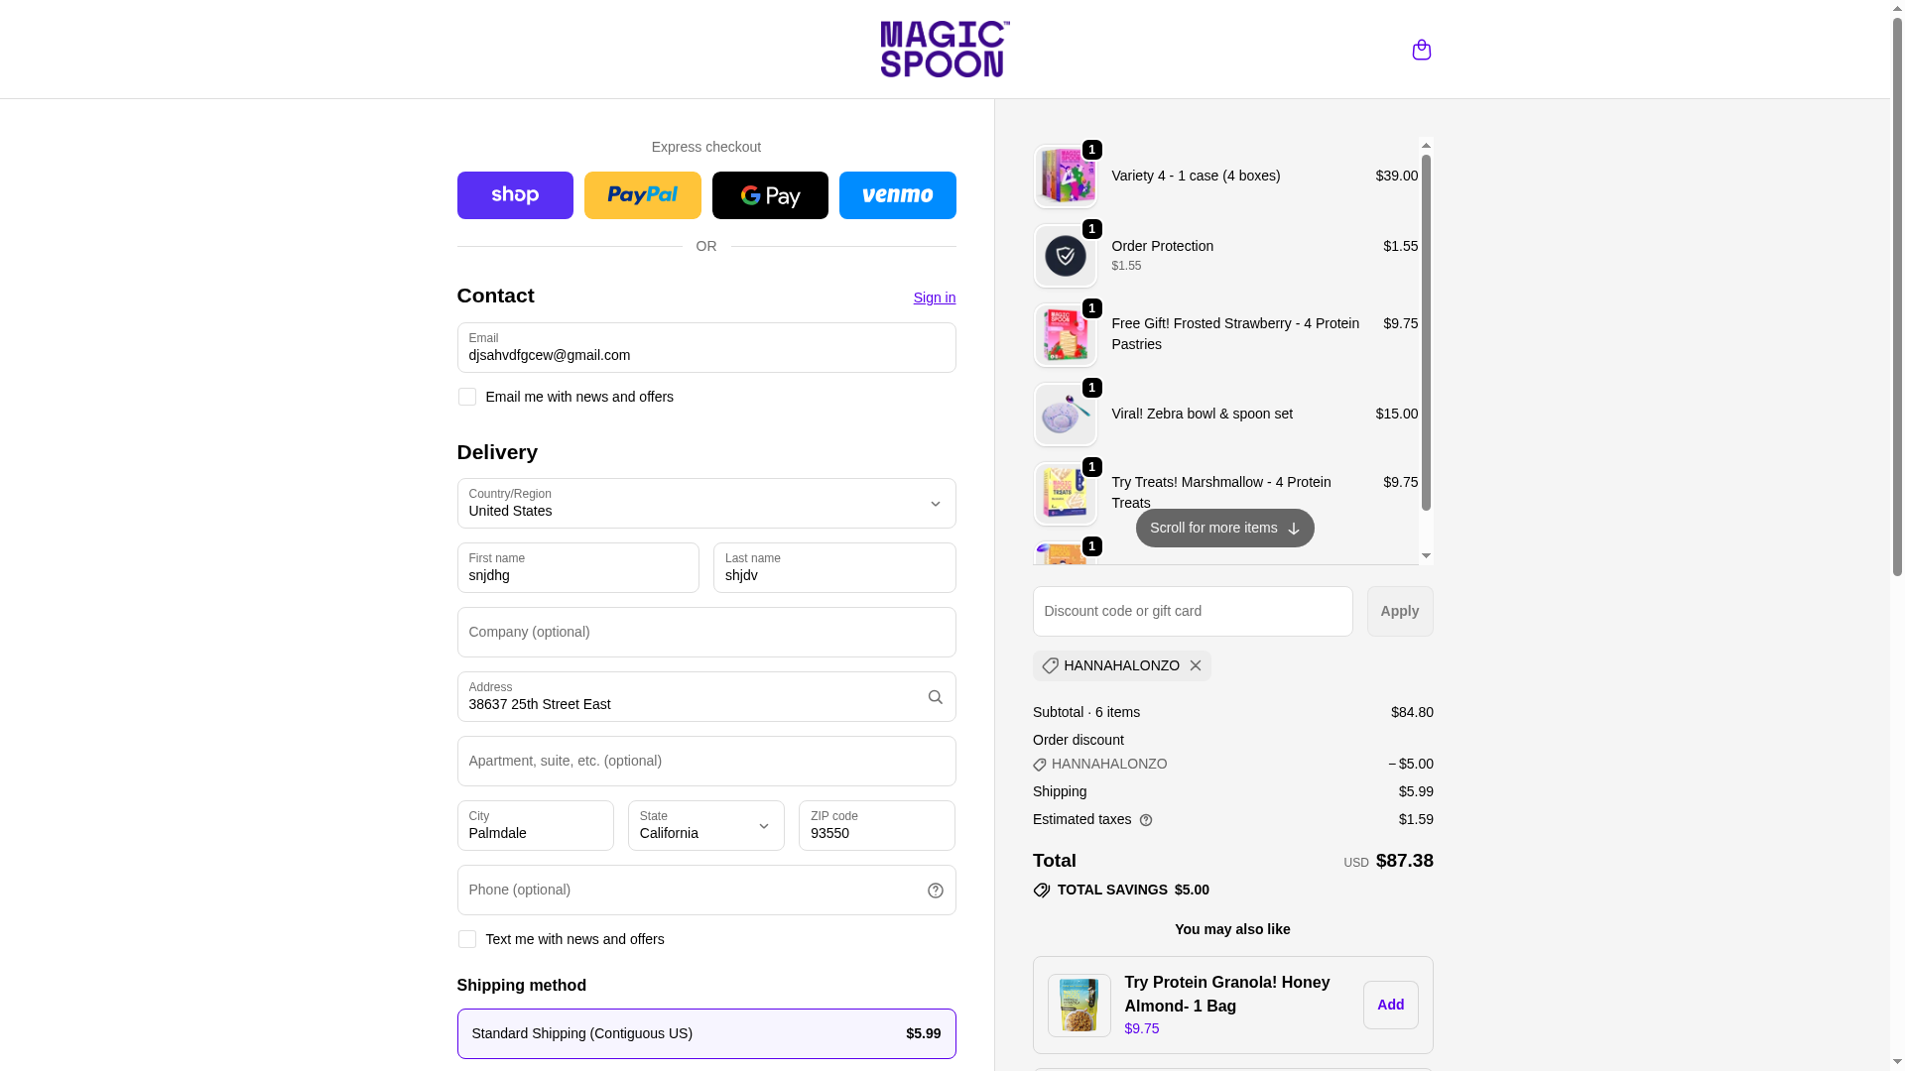The height and width of the screenshot is (1071, 1905).
Task: Select Standard Shipping (Contiguous US) option
Action: click(706, 1033)
